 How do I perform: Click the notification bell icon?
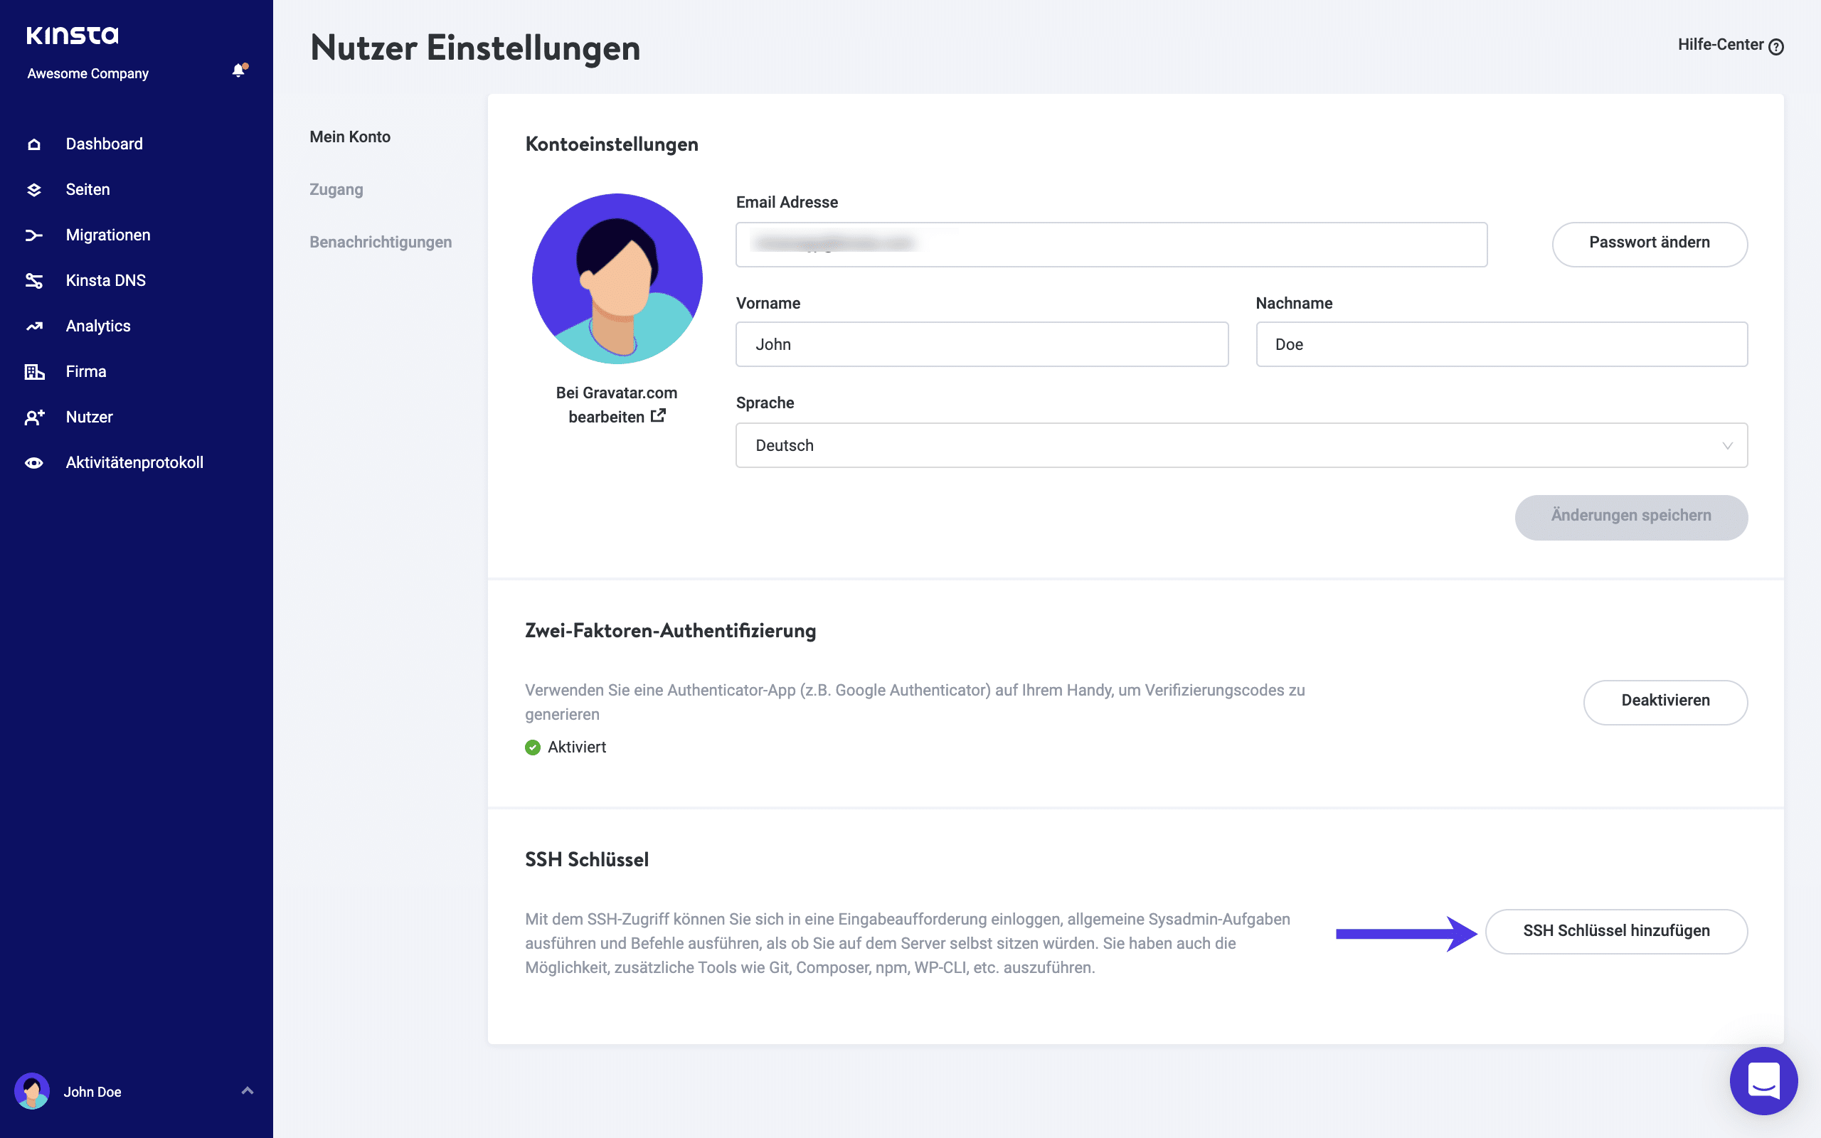238,70
